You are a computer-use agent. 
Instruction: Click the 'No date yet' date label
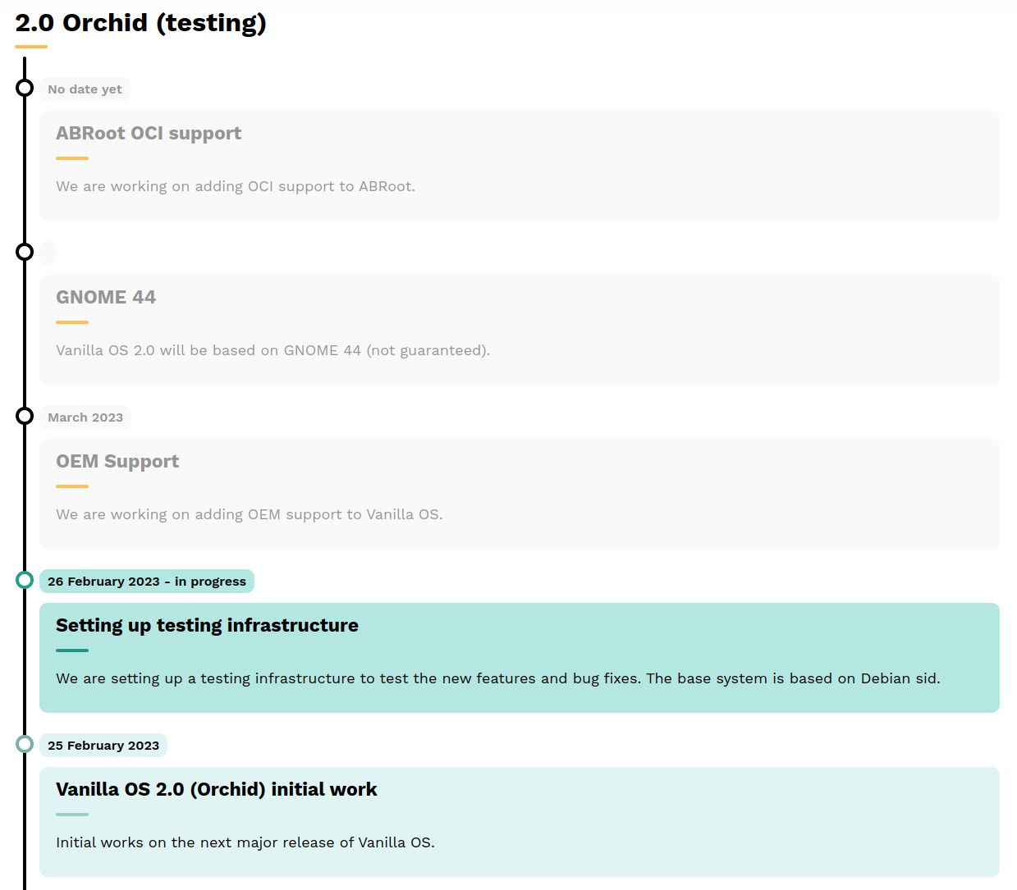(85, 89)
